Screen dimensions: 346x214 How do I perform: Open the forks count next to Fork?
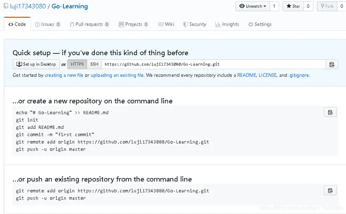342,6
